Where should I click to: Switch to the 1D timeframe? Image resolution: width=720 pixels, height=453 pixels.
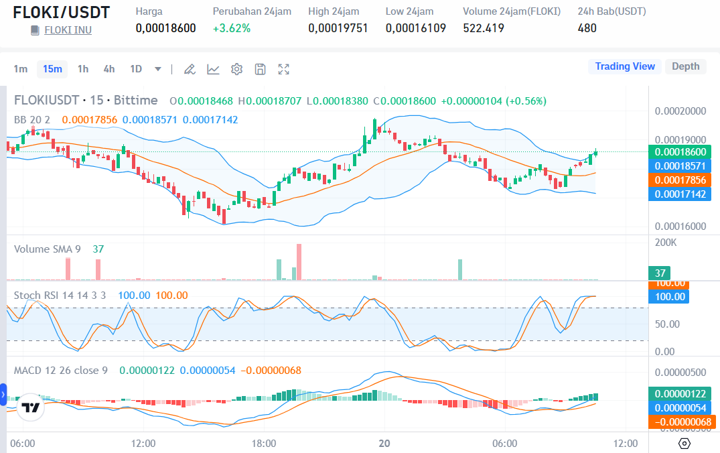click(x=136, y=69)
